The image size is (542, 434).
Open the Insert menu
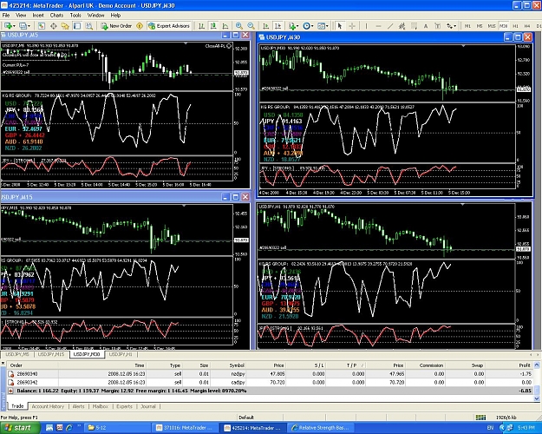[38, 16]
